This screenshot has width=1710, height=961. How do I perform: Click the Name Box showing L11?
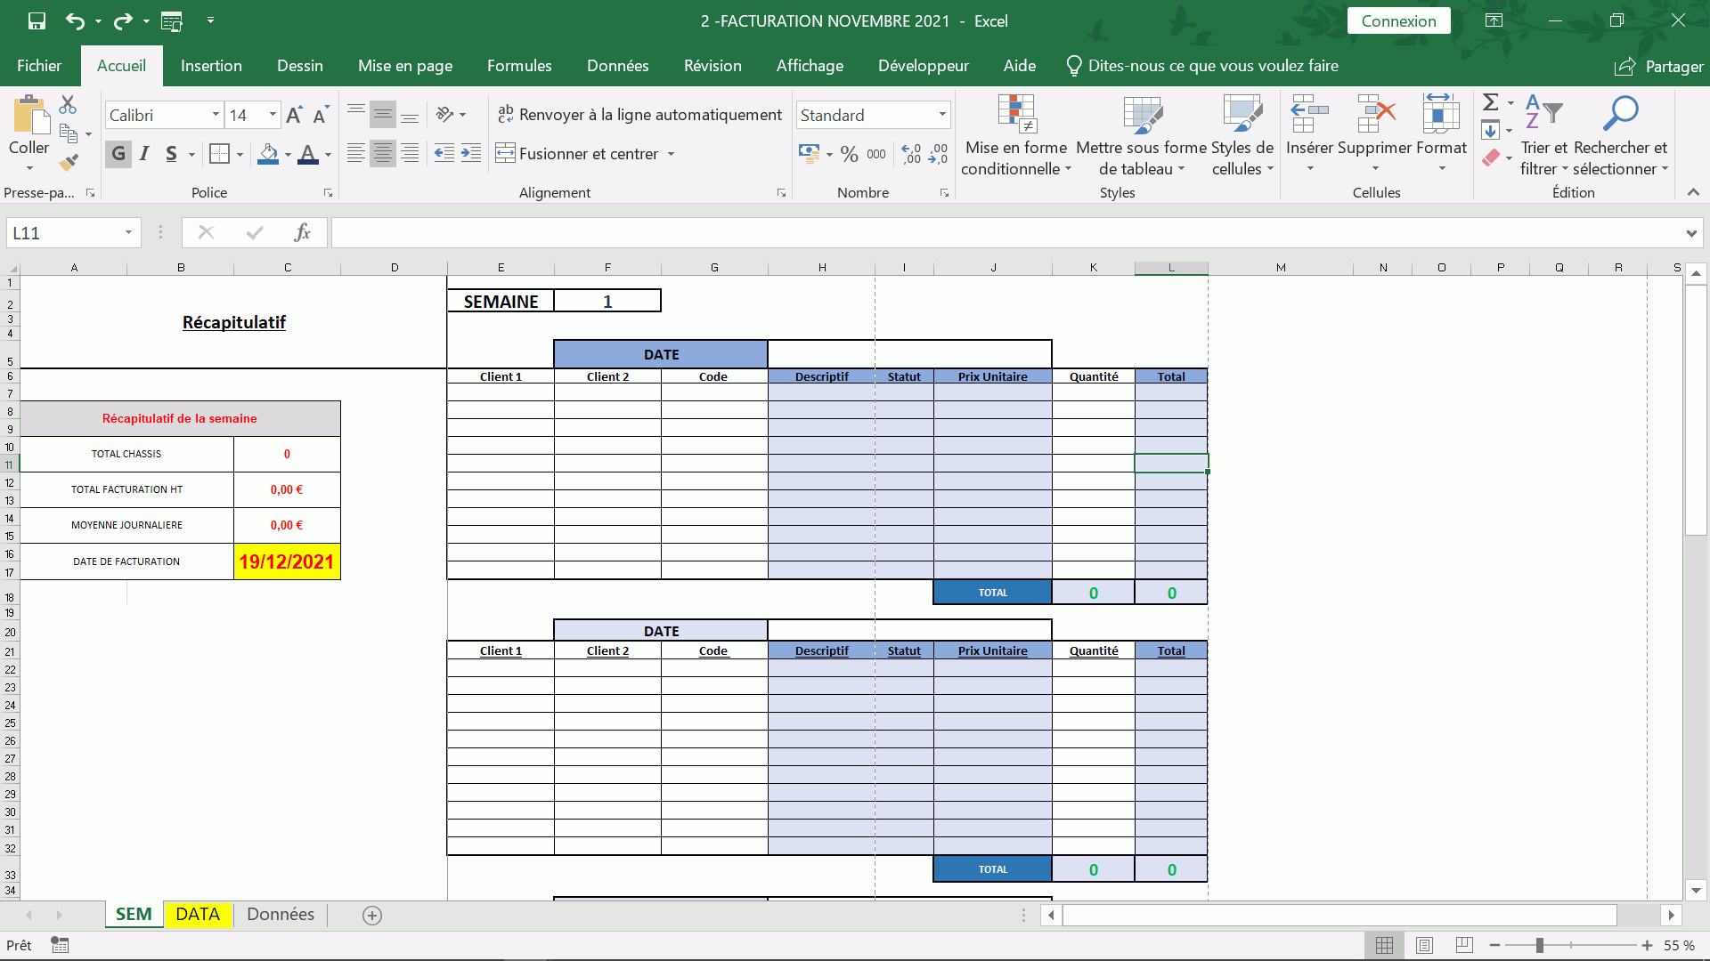tap(62, 232)
